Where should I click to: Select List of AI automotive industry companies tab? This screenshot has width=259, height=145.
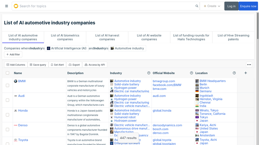(x=23, y=37)
